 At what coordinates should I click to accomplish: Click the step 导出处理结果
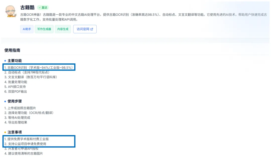[16, 122]
